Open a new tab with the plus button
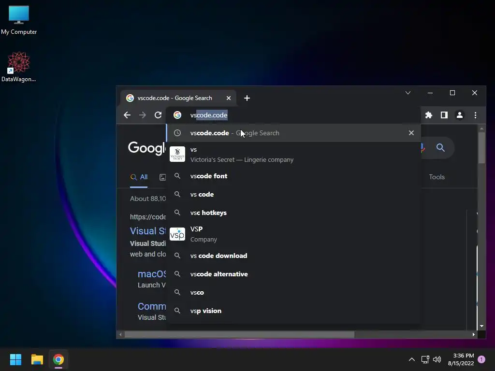 point(247,98)
